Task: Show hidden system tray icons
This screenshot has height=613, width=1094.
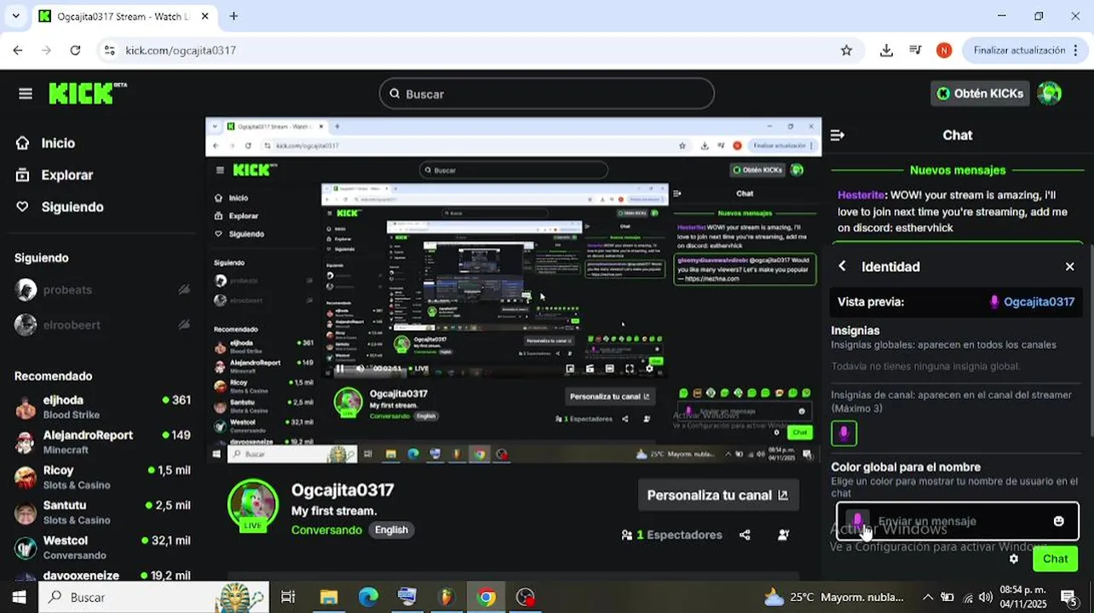Action: click(x=928, y=597)
